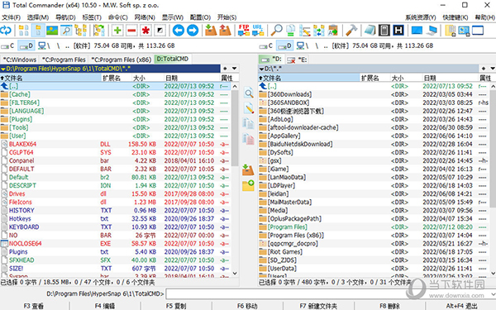This screenshot has height=310, width=496.
Task: Switch to *E: tab in right panel
Action: point(297,60)
